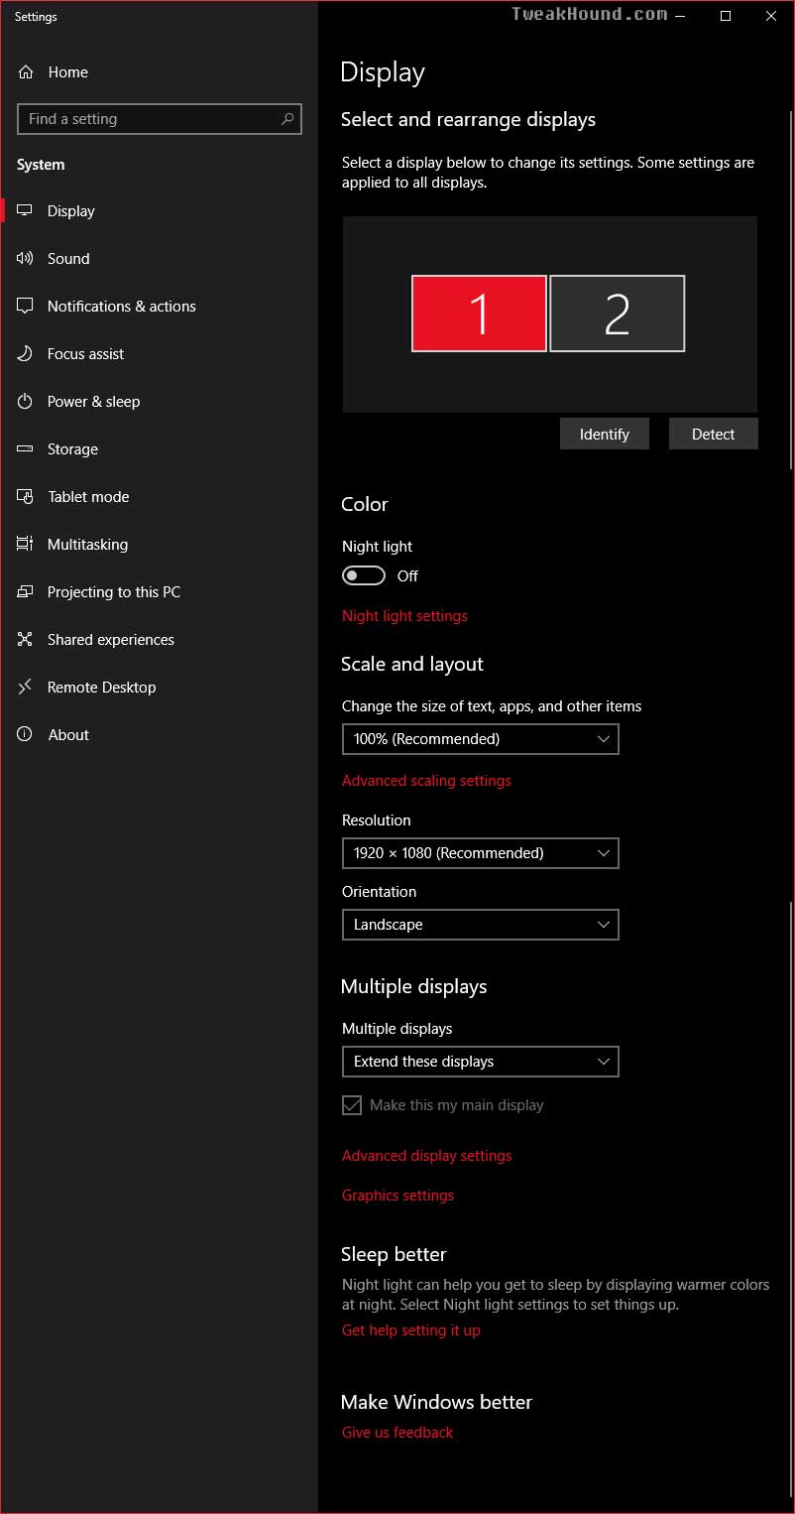Viewport: 795px width, 1514px height.
Task: Check Make this my main display
Action: [x=352, y=1105]
